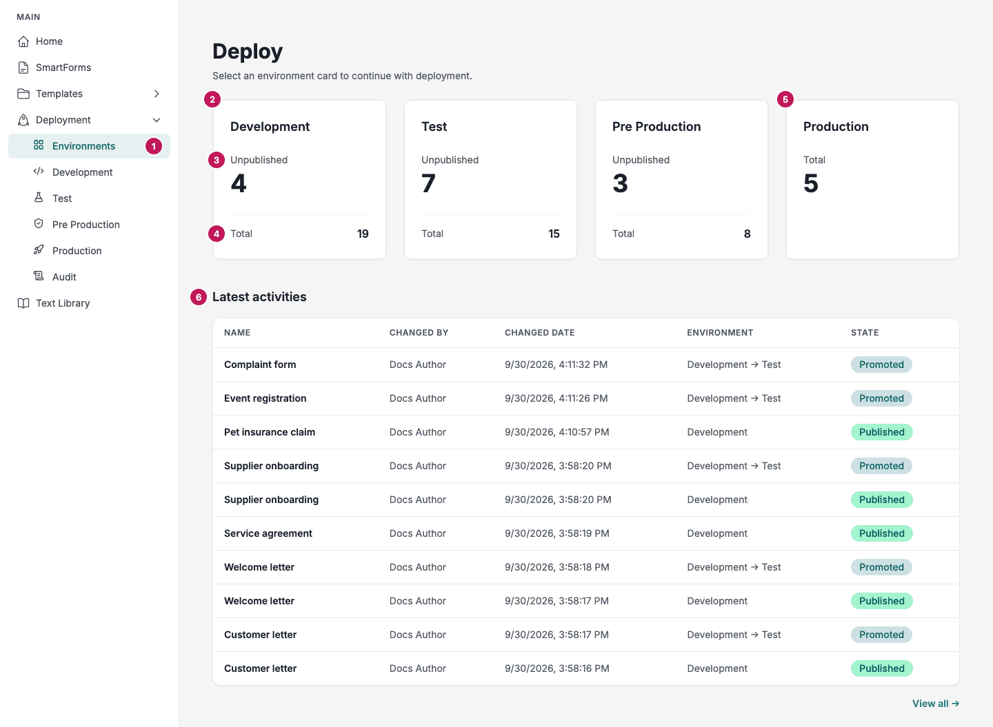This screenshot has width=993, height=727.
Task: Click the Latest activities heading
Action: [x=259, y=297]
